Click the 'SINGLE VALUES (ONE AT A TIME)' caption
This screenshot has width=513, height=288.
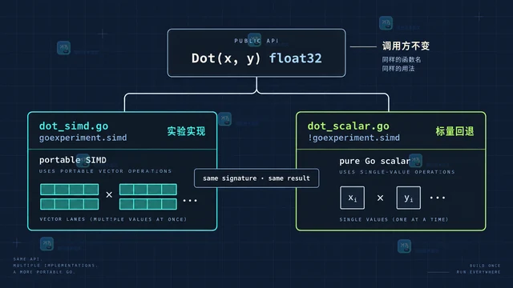(x=394, y=219)
